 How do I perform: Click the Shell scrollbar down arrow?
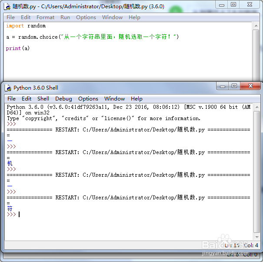[x=257, y=237]
